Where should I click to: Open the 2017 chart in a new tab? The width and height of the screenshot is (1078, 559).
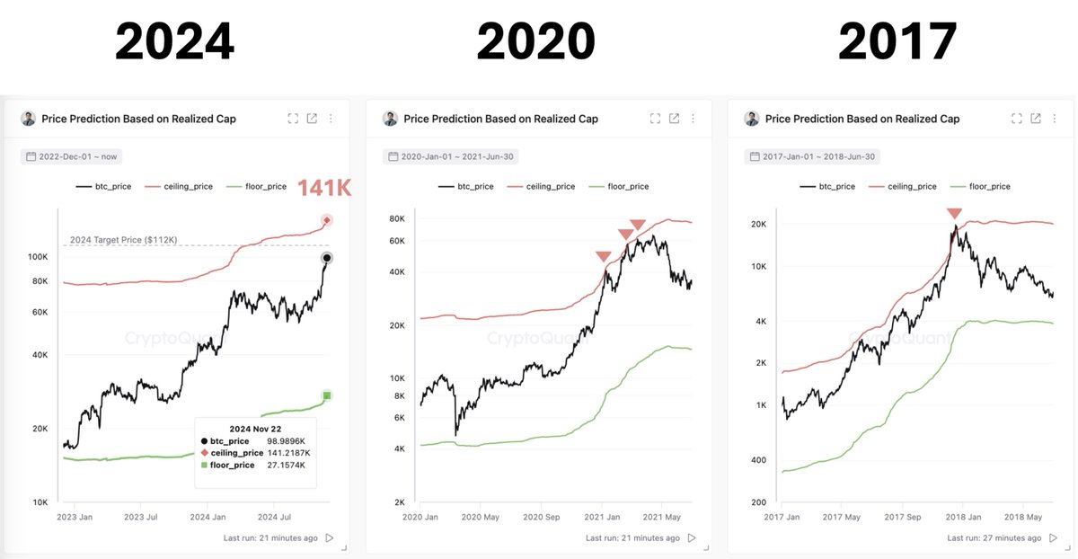click(1035, 118)
